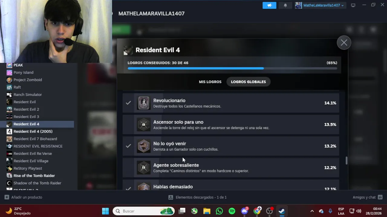Click LOGROS CONSEGUIDOS: 30 DE 46 text
Viewport: 387px width, 217px height.
pyautogui.click(x=158, y=63)
